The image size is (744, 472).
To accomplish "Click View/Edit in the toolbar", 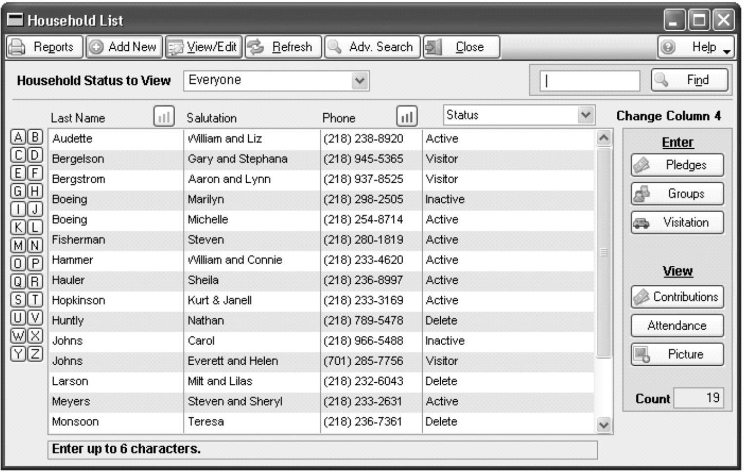I will click(x=204, y=47).
